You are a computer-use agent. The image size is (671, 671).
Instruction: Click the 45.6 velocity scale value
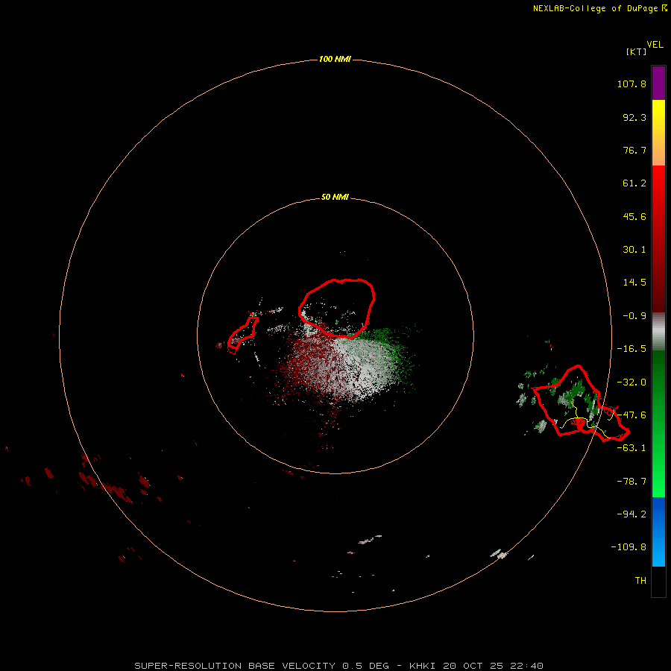click(x=634, y=216)
